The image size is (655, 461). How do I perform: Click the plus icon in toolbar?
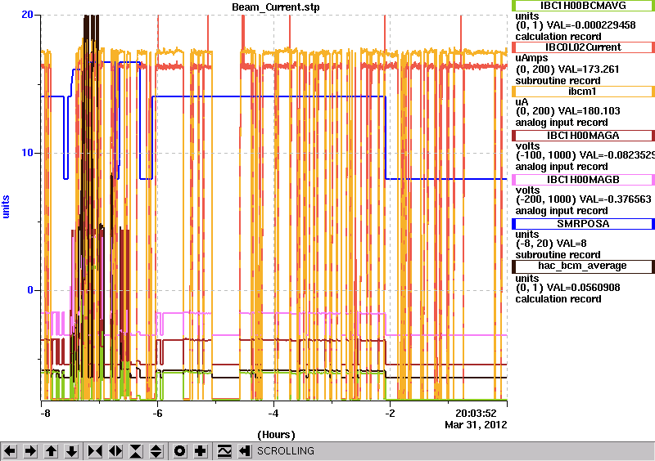pyautogui.click(x=201, y=451)
